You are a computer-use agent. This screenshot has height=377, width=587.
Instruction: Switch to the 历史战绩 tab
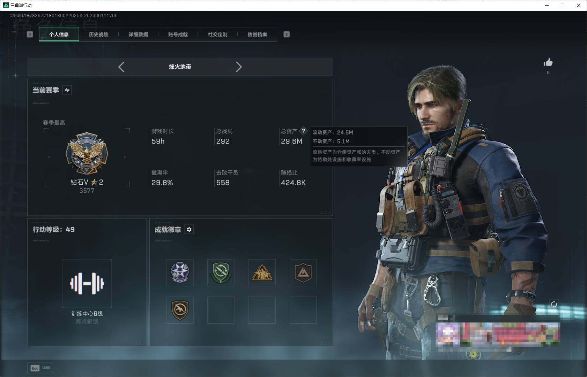[x=99, y=34]
